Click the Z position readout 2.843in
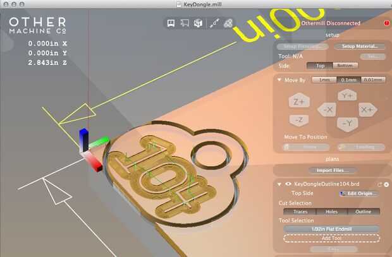This screenshot has width=392, height=257. [x=47, y=63]
